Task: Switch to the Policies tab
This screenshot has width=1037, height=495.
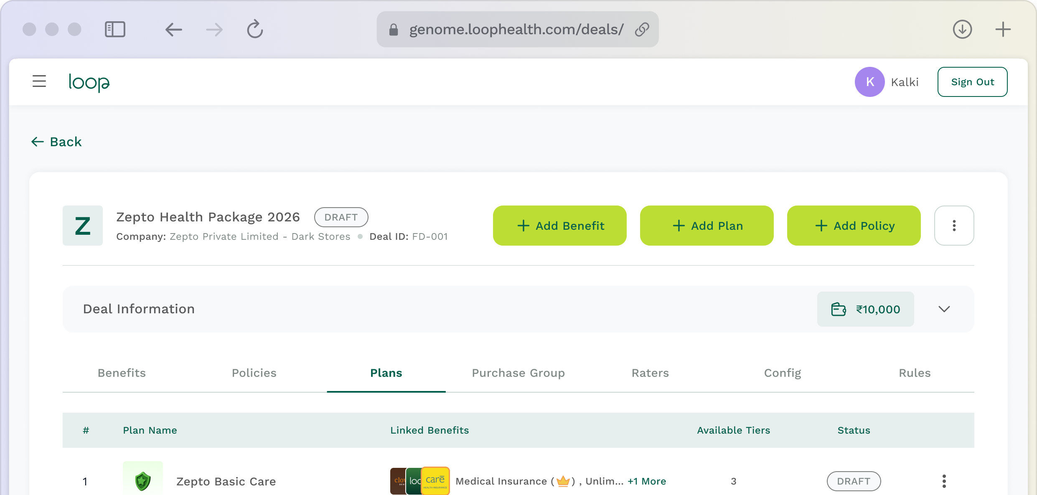Action: (x=254, y=373)
